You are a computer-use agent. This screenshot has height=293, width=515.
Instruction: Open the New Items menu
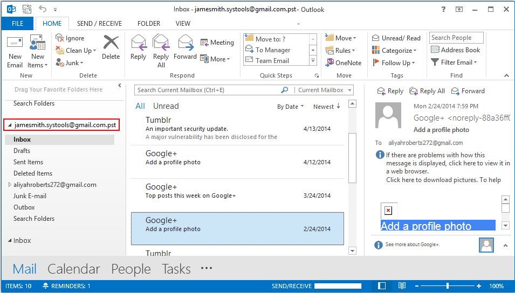point(37,52)
